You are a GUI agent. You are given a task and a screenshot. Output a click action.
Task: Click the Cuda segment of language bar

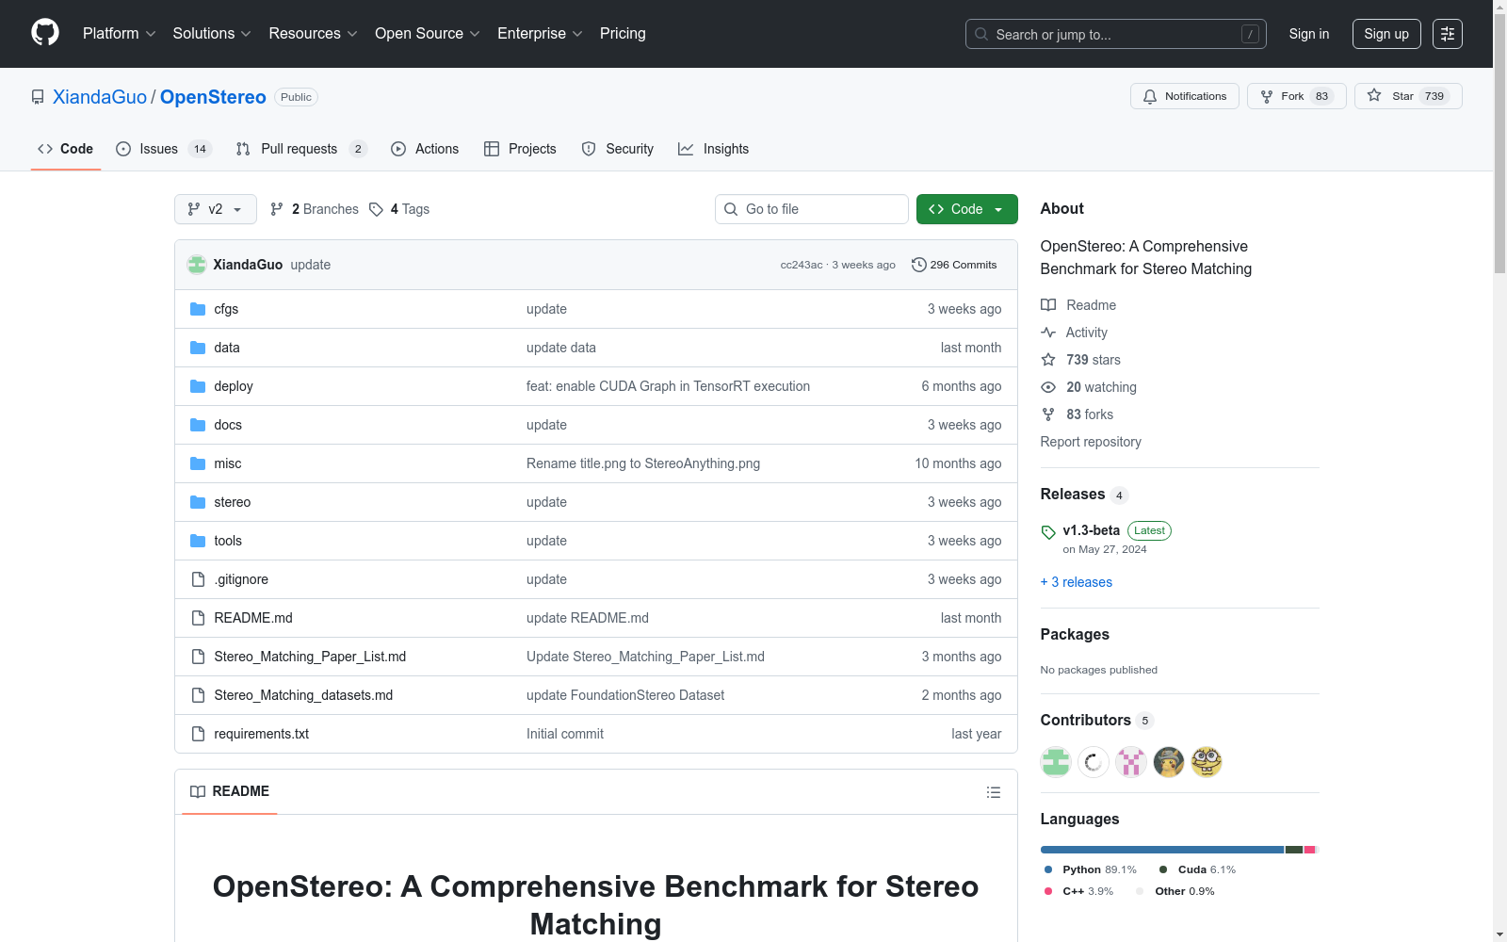(1294, 850)
